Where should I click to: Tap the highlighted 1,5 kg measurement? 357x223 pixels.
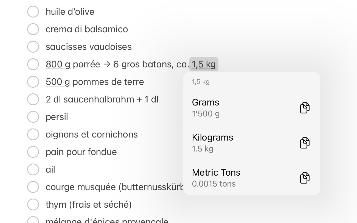point(204,64)
